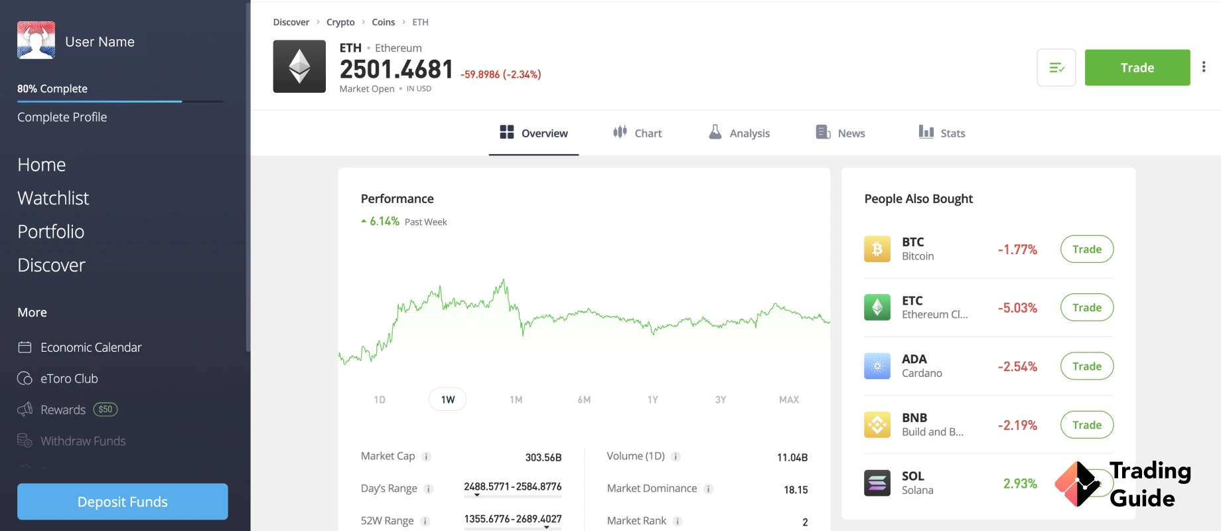Image resolution: width=1221 pixels, height=531 pixels.
Task: Click the Withdraw Funds coins icon
Action: (x=25, y=441)
